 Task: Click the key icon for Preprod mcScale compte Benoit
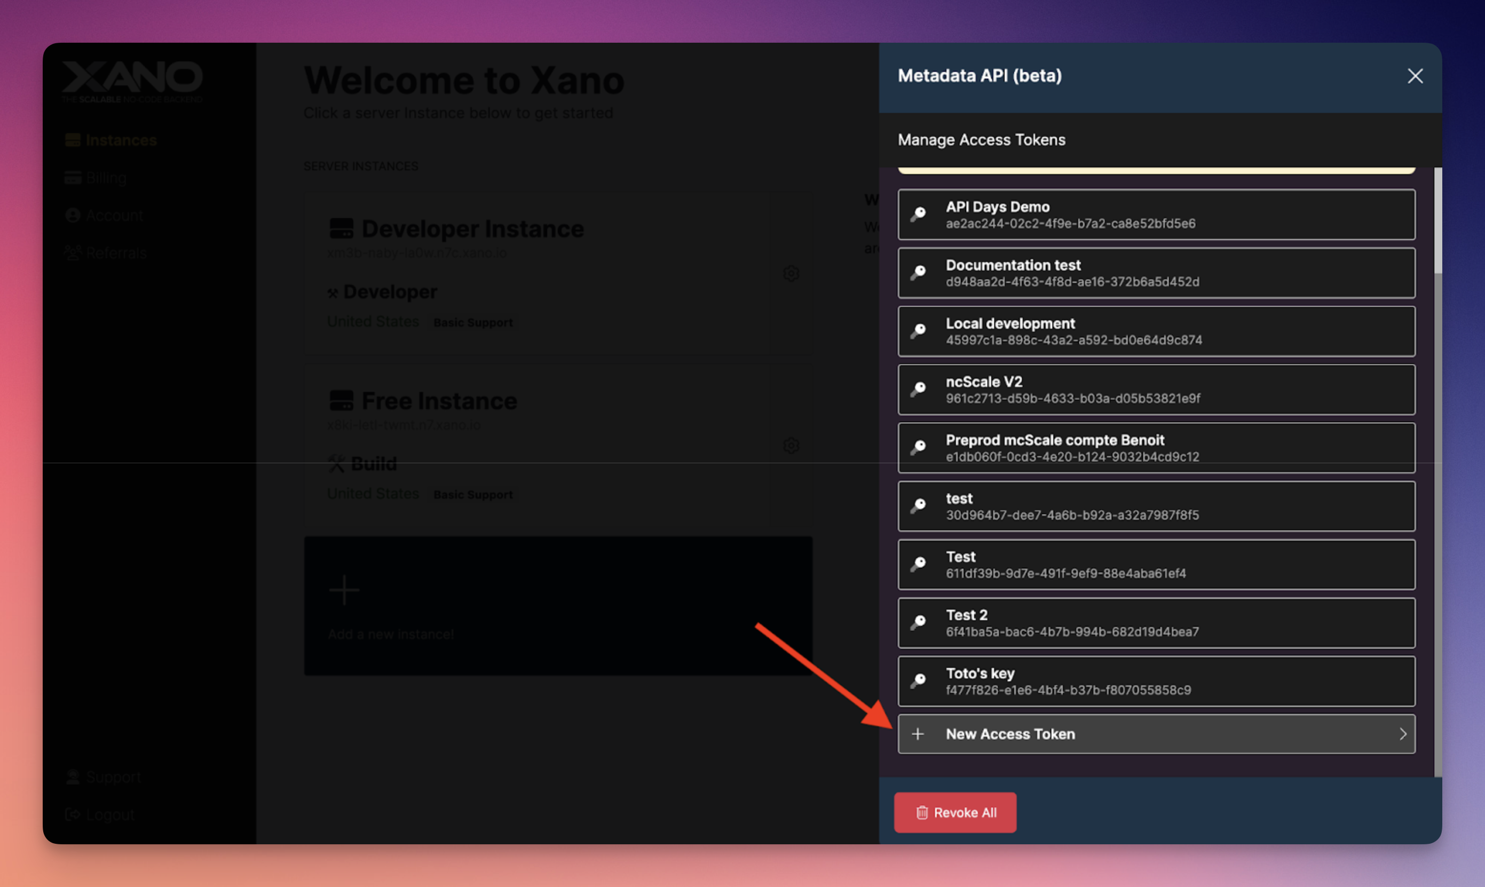coord(918,448)
